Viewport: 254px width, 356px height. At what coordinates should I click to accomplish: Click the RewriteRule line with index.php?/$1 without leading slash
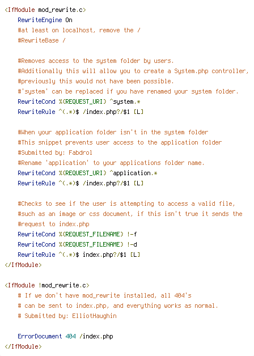[x=79, y=255]
